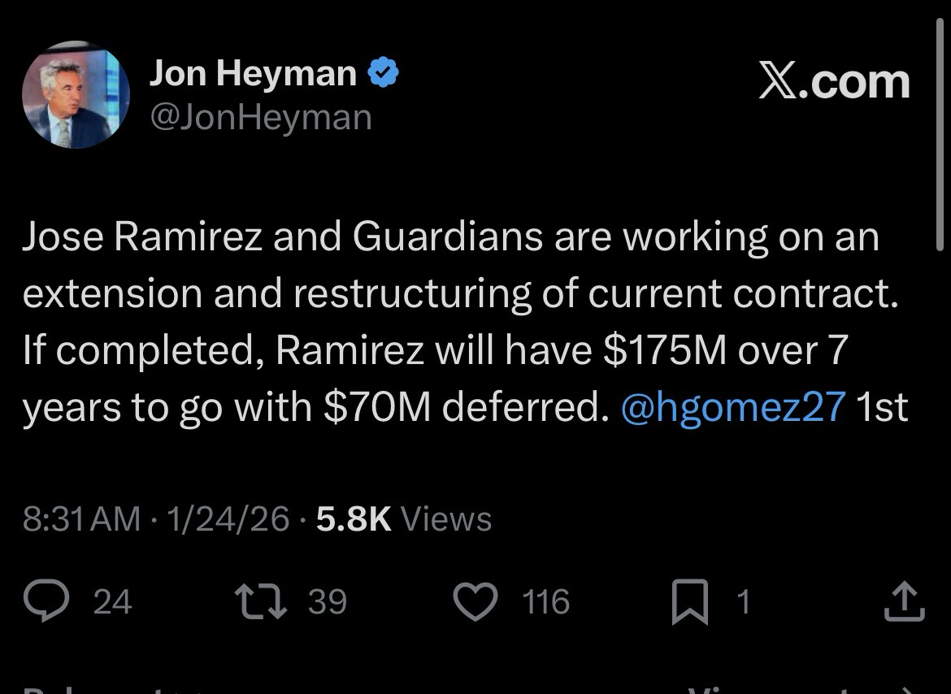This screenshot has width=951, height=694.
Task: Click the 8:31 AM timestamp
Action: click(x=81, y=518)
